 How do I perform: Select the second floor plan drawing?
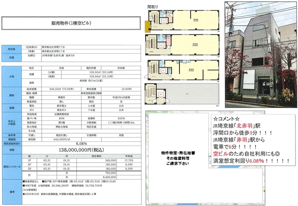coord(183,45)
